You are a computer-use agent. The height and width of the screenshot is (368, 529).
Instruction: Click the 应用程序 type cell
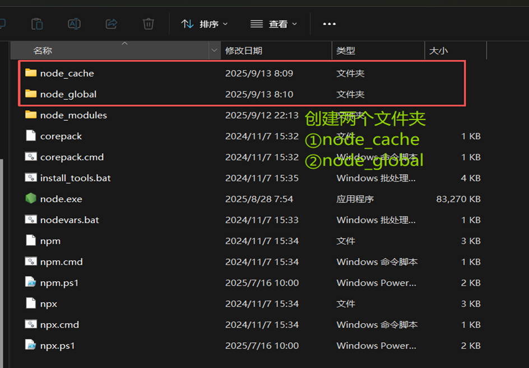coord(355,199)
